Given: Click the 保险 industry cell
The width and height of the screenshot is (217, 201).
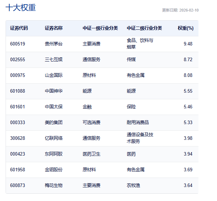Looking at the screenshot, I should tap(131, 107).
